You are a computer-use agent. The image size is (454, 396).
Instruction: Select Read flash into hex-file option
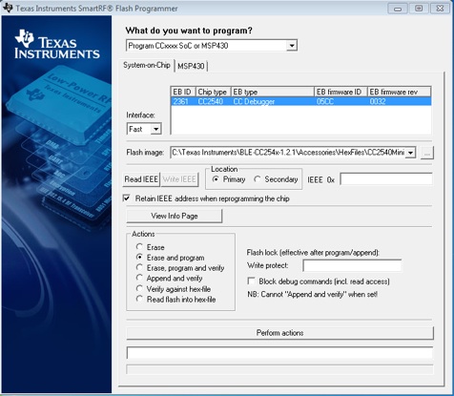(x=139, y=299)
